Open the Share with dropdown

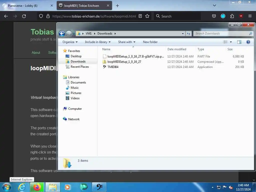[127, 42]
